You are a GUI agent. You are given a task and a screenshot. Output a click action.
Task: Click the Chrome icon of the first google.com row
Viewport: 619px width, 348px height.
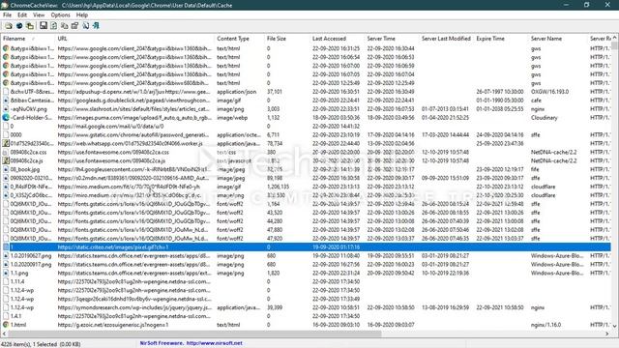[x=6, y=48]
